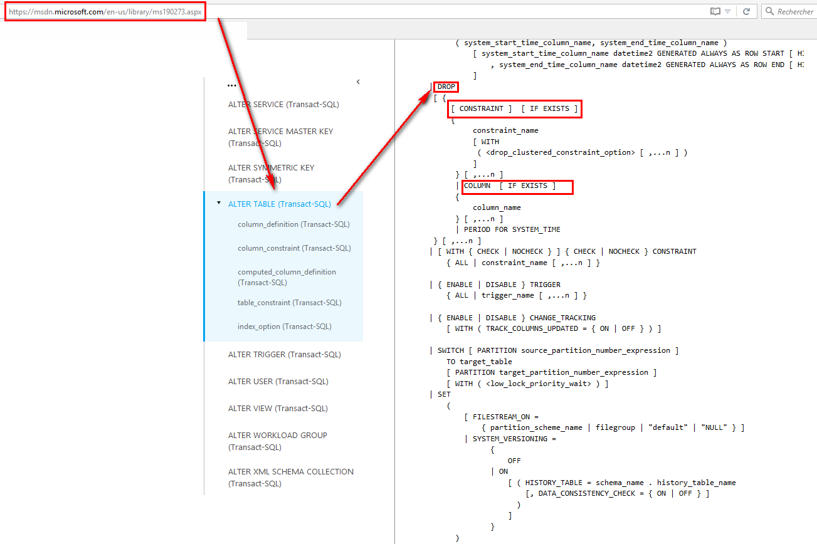Viewport: 817px width, 544px height.
Task: Click the search magnifier icon
Action: (769, 11)
